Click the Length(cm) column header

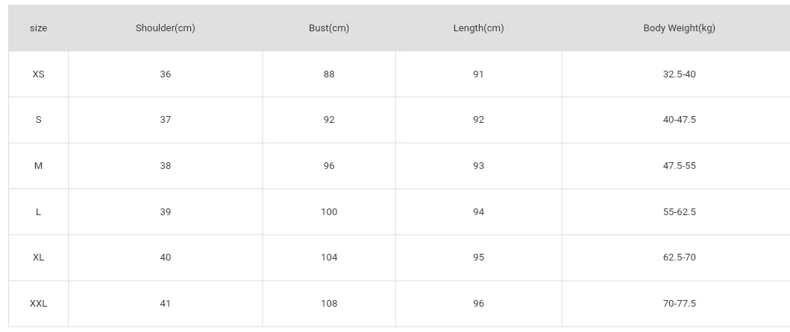click(x=478, y=28)
